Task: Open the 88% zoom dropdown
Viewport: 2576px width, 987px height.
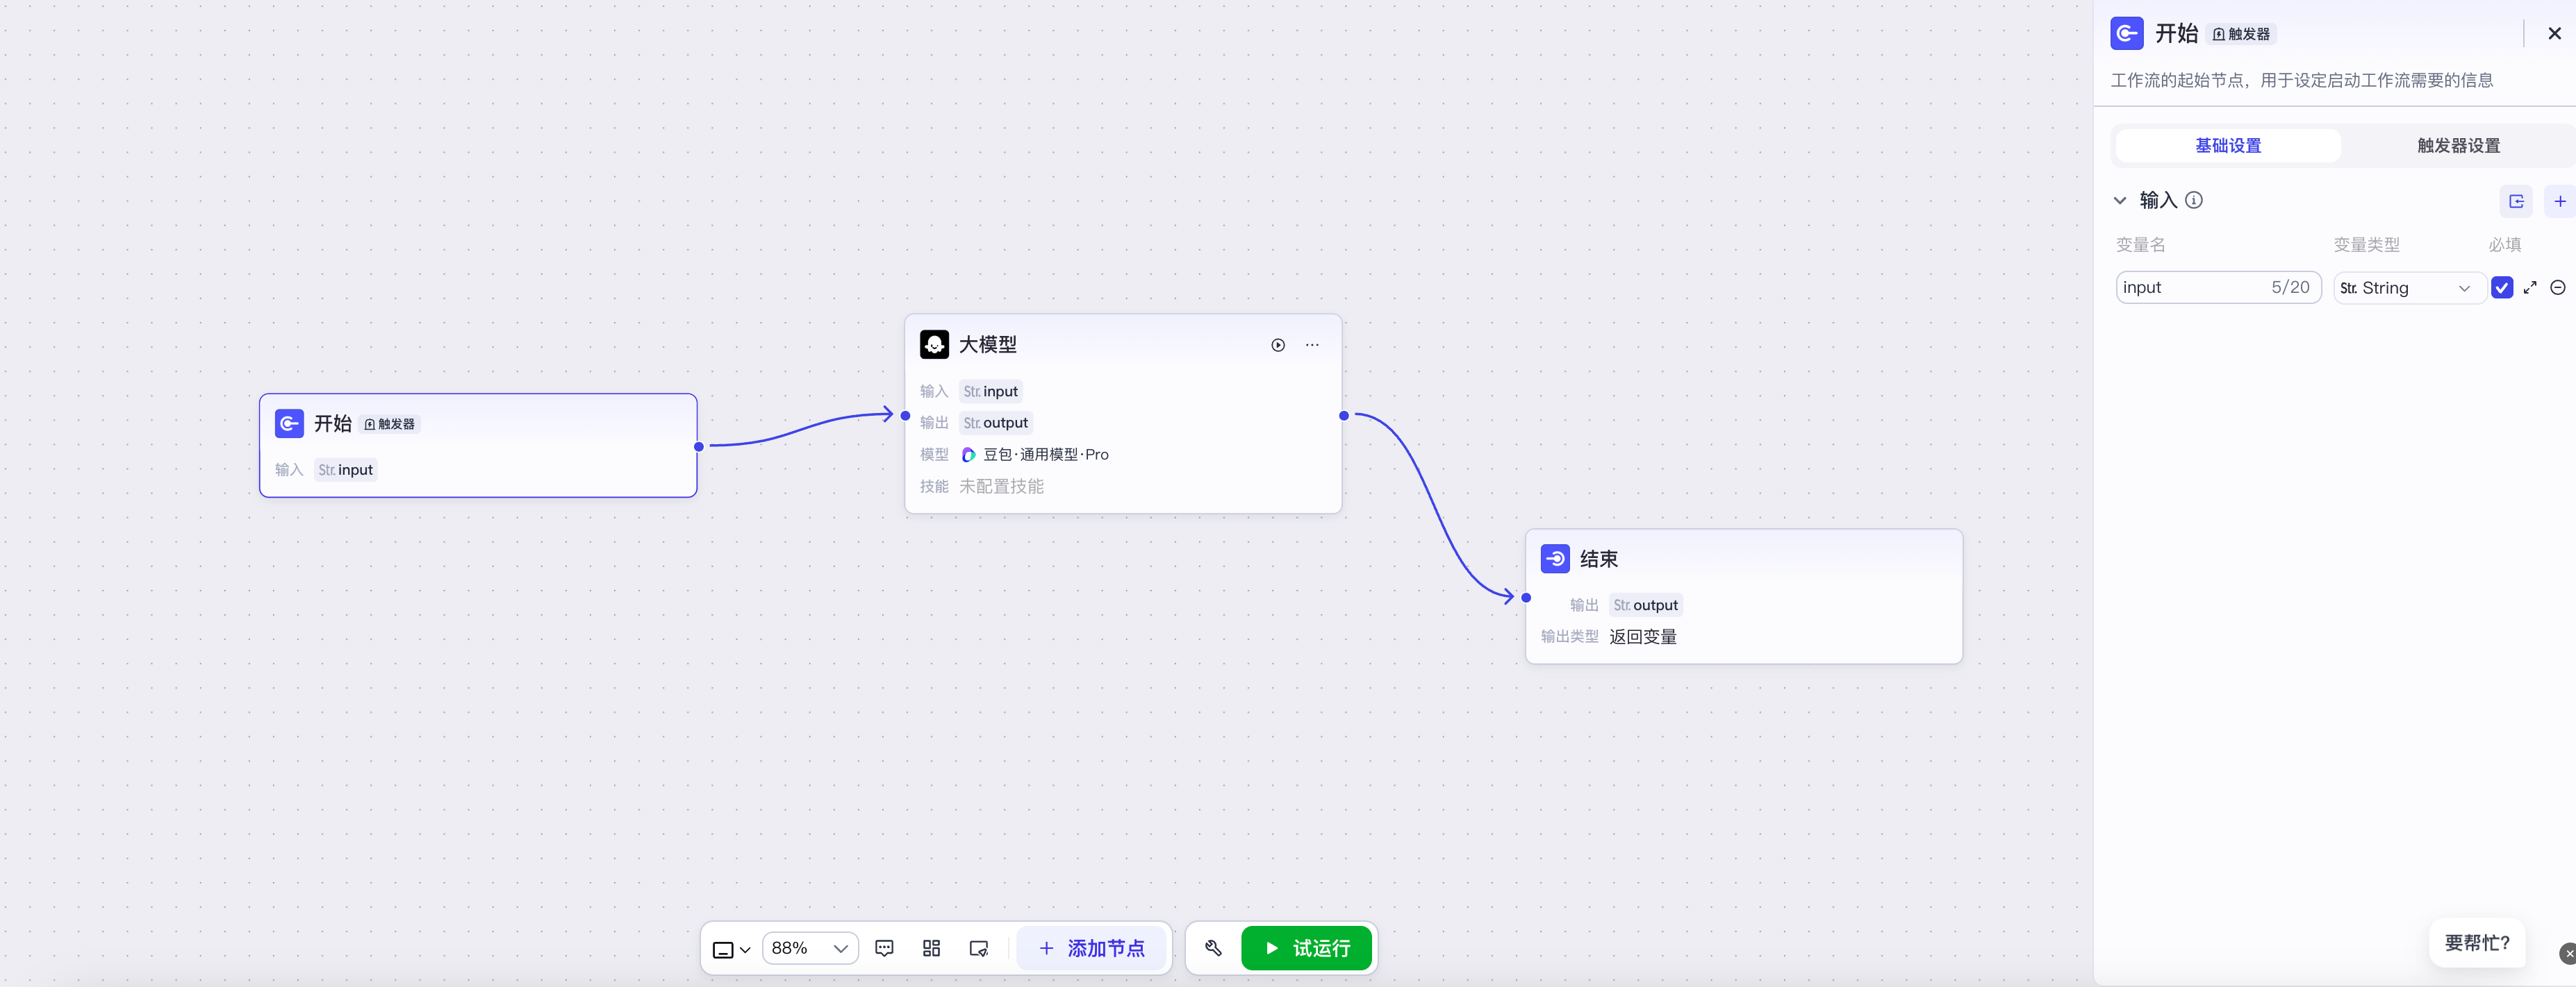Action: coord(810,948)
